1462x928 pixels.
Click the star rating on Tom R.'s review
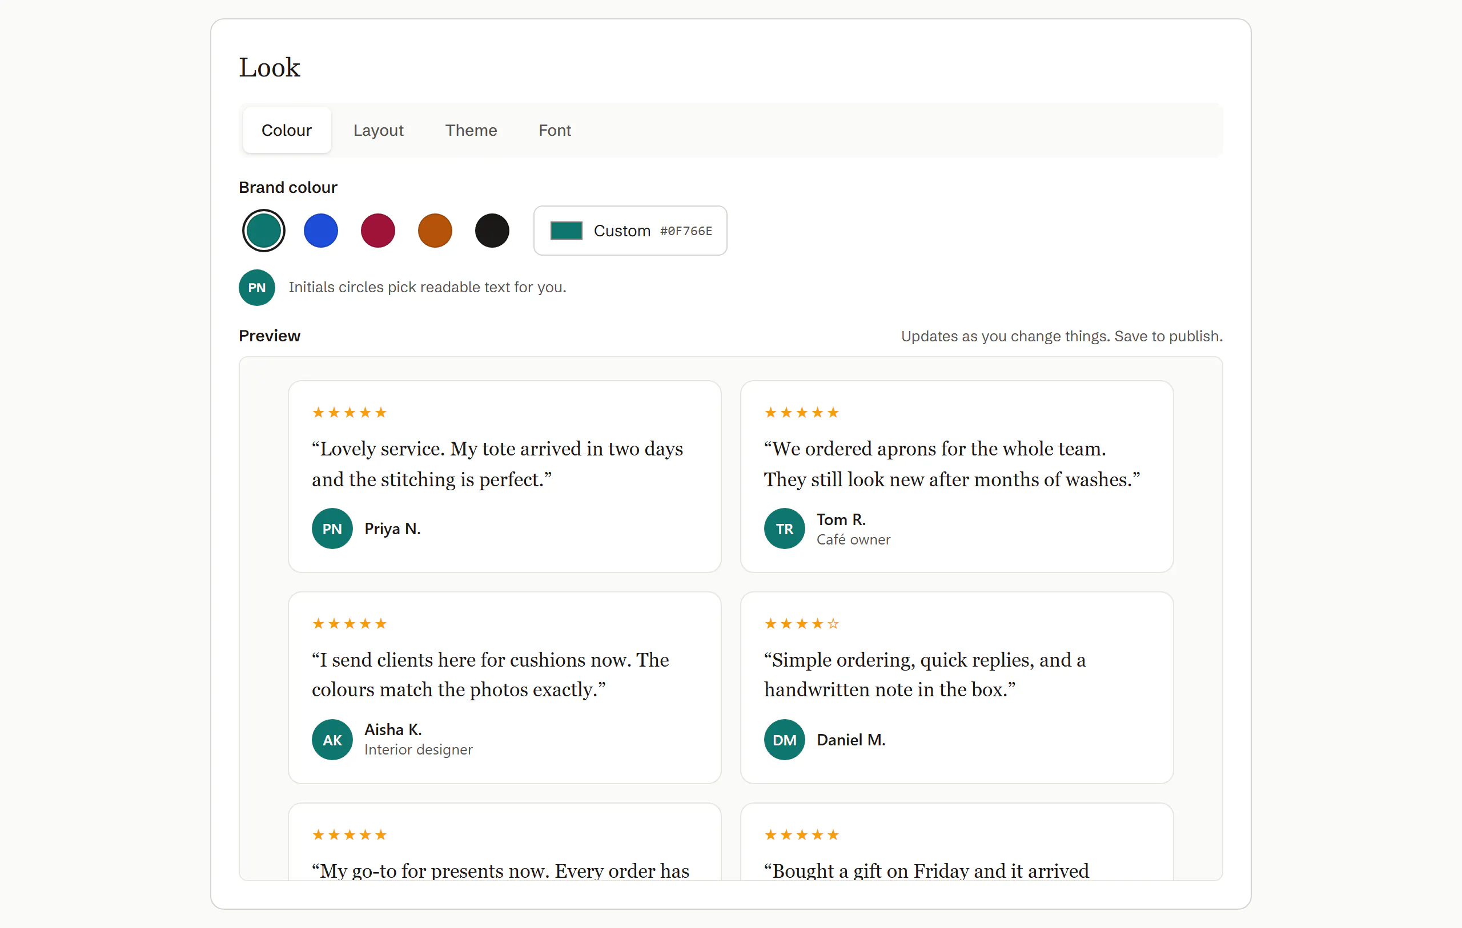point(801,413)
